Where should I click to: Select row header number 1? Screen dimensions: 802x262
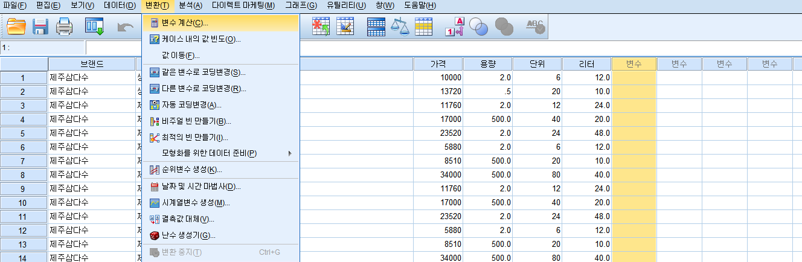pos(24,78)
